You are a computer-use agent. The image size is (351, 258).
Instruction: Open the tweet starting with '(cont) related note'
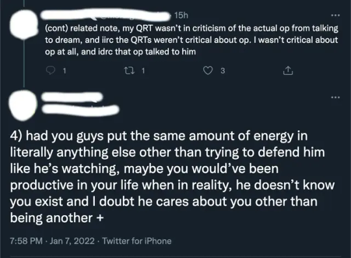pyautogui.click(x=191, y=40)
